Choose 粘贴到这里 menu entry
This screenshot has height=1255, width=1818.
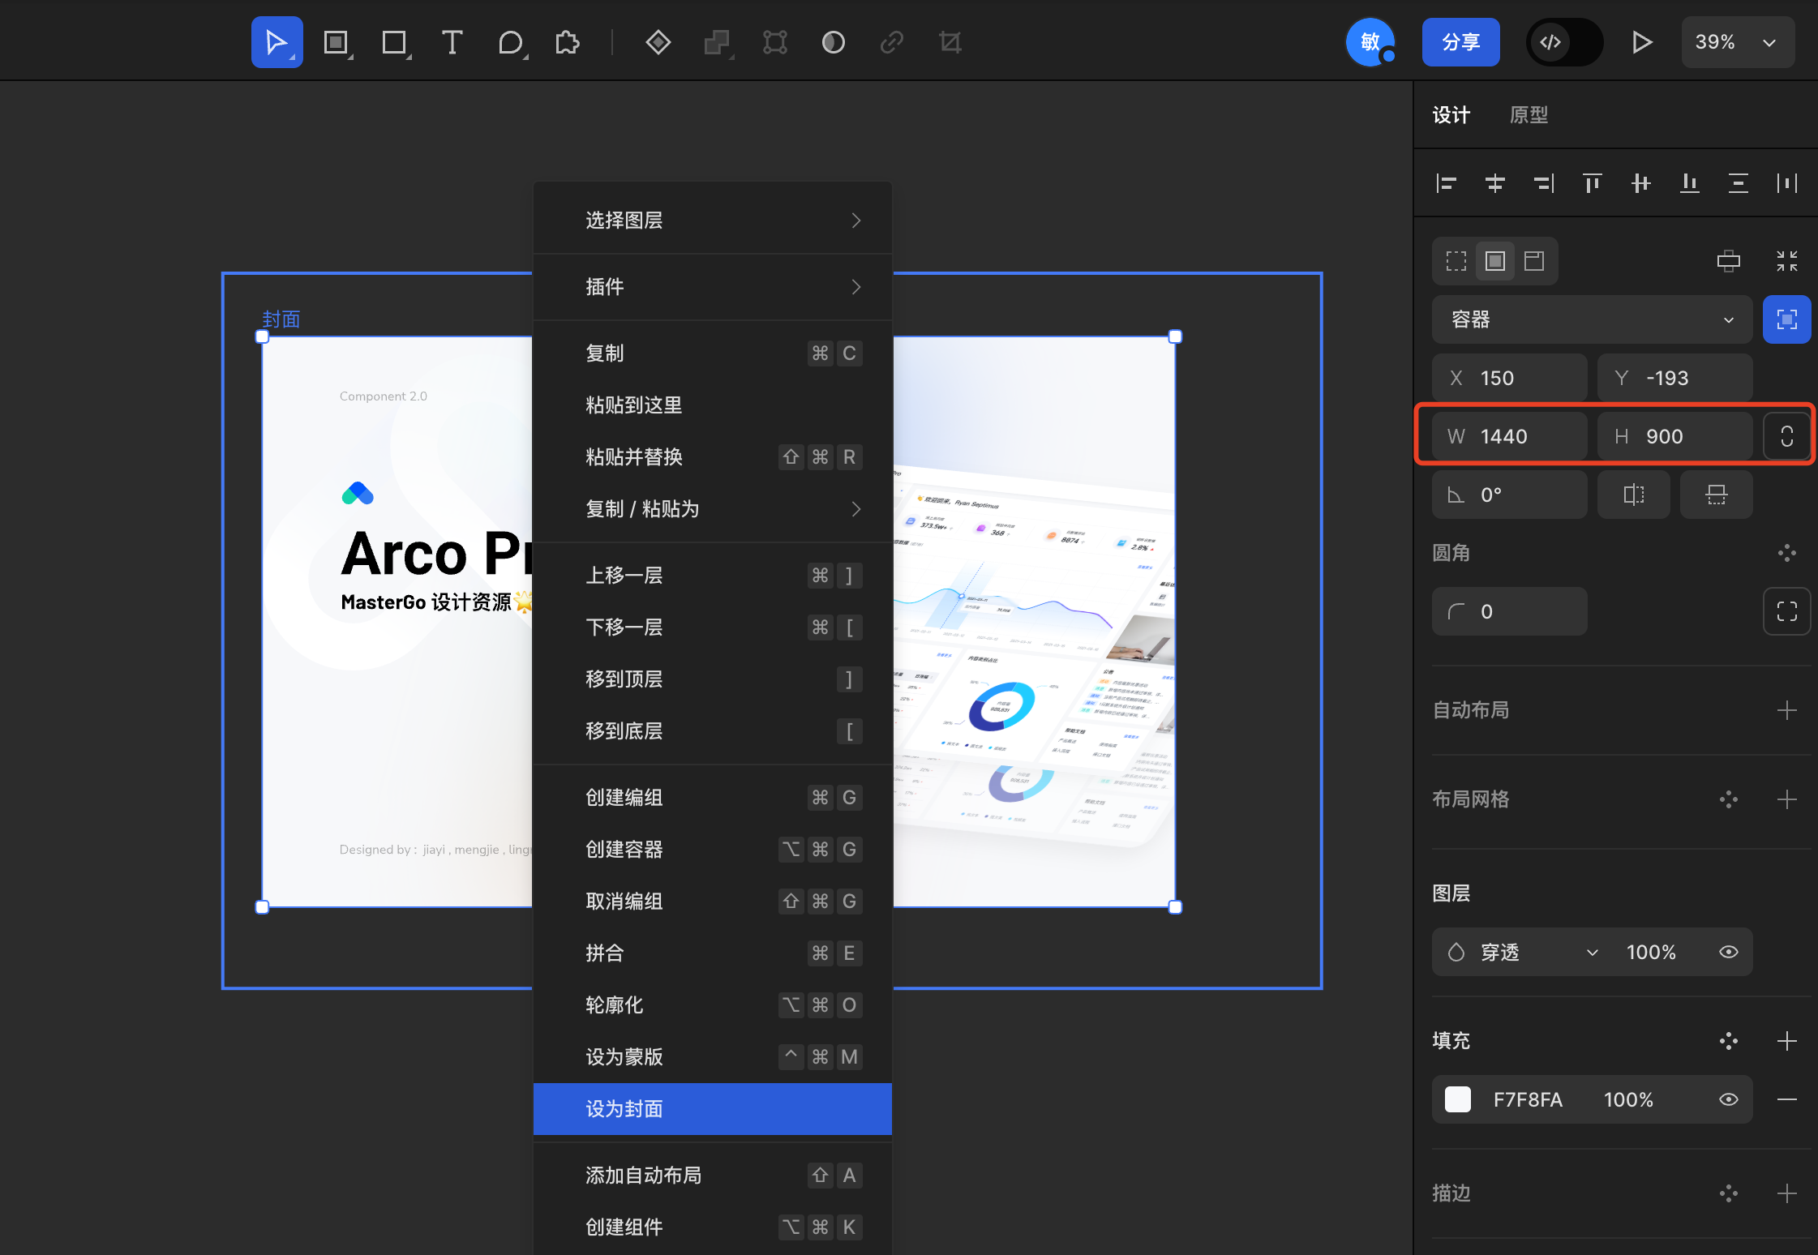point(713,405)
